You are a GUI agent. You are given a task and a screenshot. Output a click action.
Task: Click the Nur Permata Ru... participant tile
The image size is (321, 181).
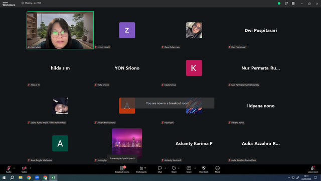click(x=261, y=68)
